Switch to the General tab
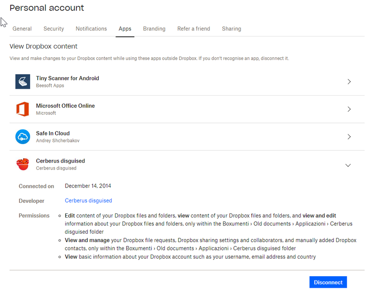 (x=22, y=29)
